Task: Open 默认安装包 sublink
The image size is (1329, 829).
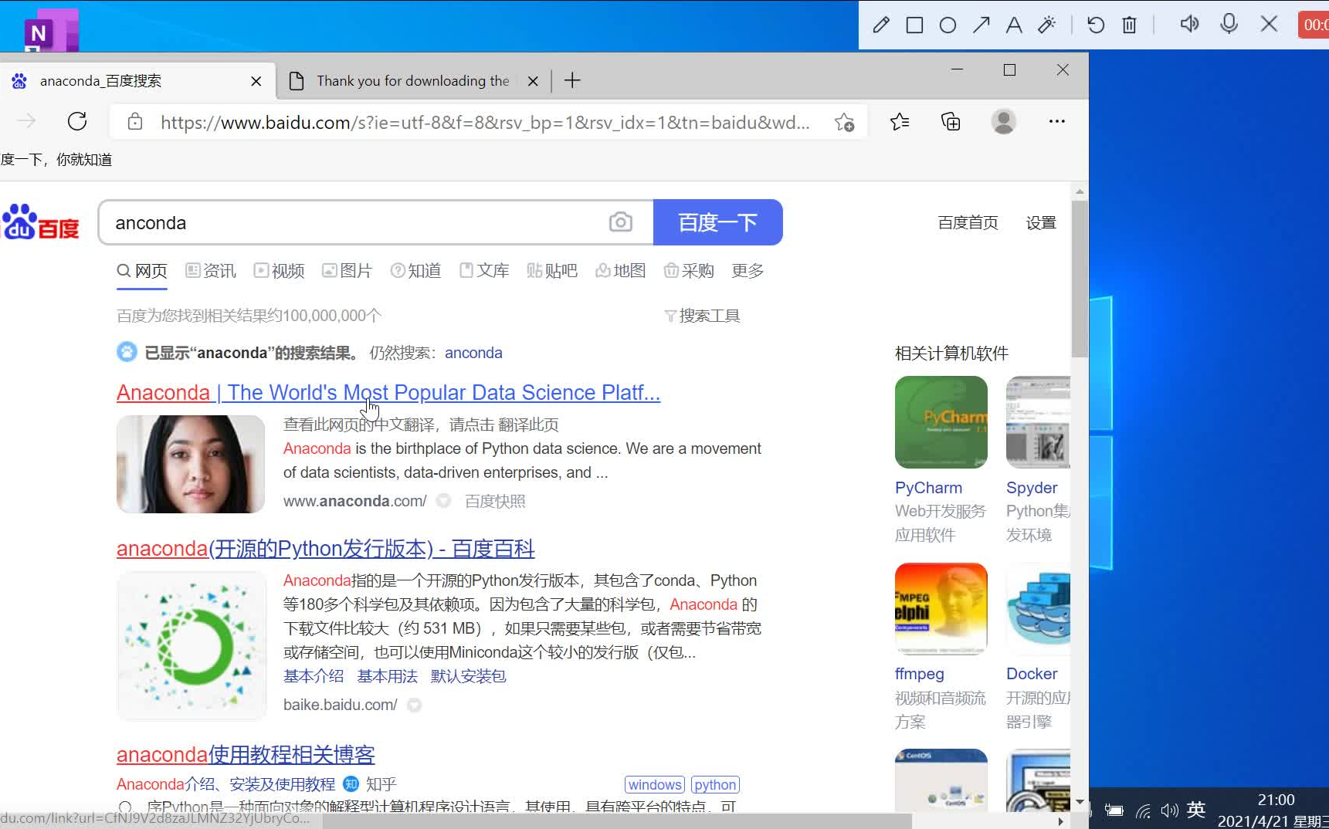Action: (x=468, y=676)
